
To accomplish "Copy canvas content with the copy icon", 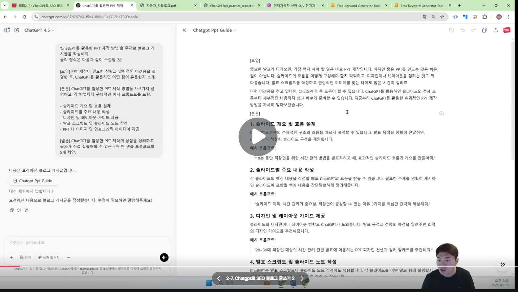I will [x=484, y=30].
